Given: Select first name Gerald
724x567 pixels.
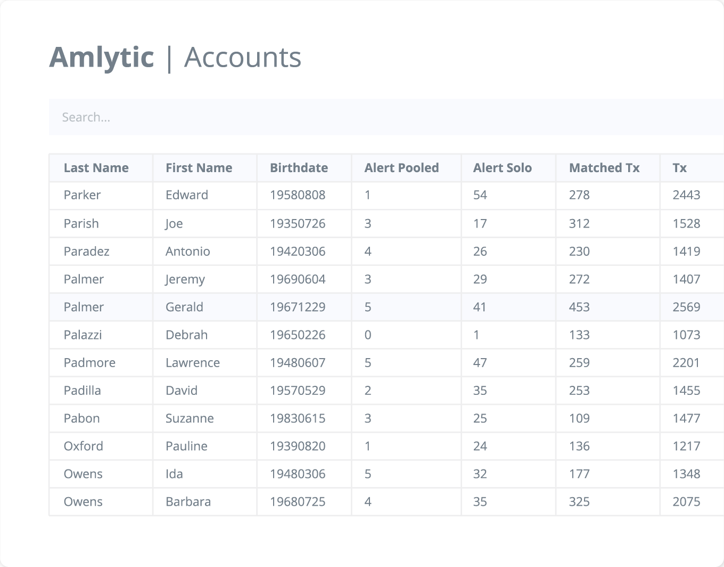Looking at the screenshot, I should coord(184,307).
